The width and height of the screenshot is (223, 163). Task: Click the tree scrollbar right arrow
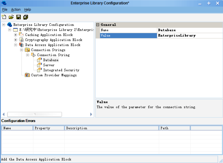(x=91, y=114)
